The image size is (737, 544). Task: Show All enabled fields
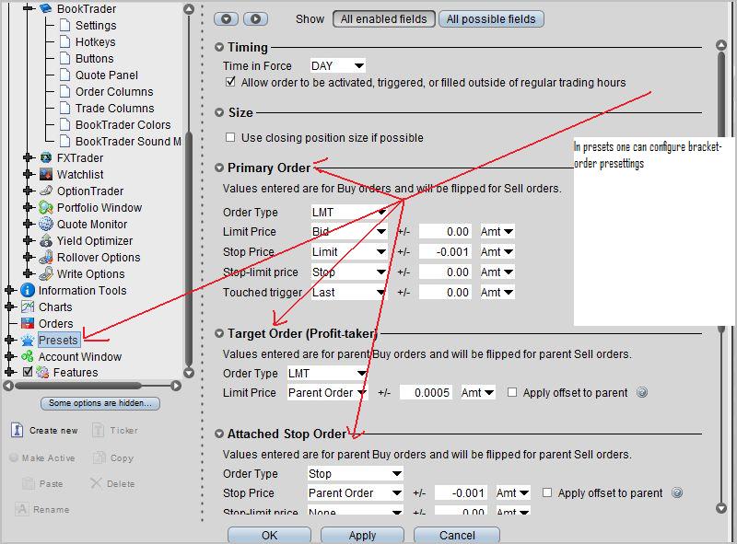click(x=383, y=18)
